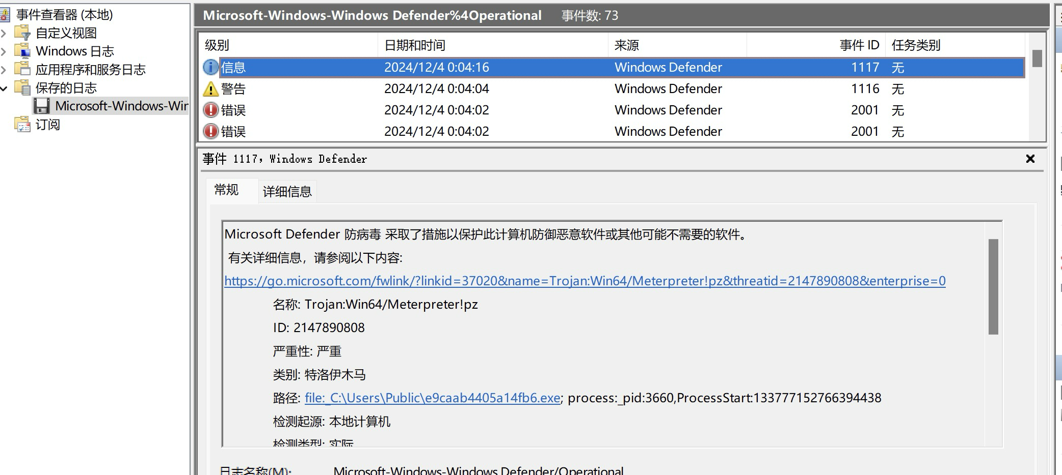
Task: Click the event description vertical scrollbar thumb
Action: [993, 287]
